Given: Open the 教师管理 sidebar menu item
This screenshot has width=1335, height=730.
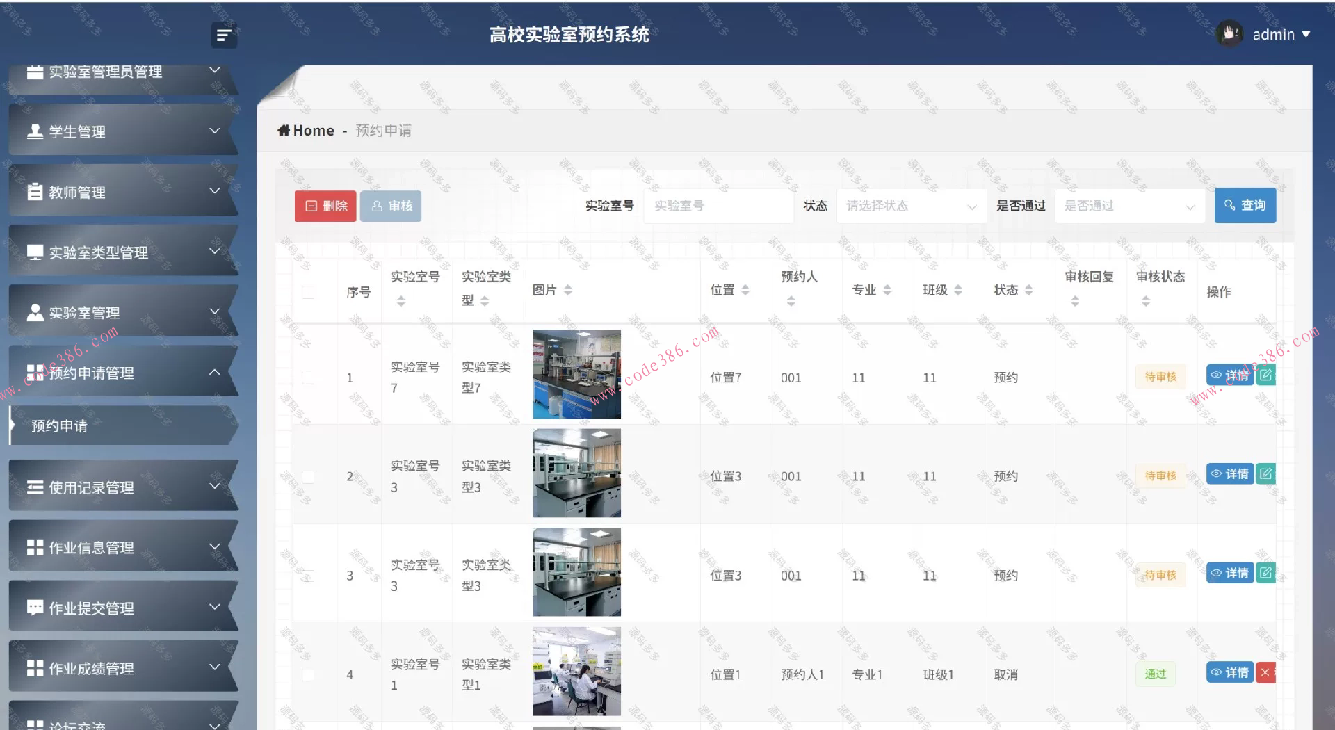Looking at the screenshot, I should coord(76,192).
